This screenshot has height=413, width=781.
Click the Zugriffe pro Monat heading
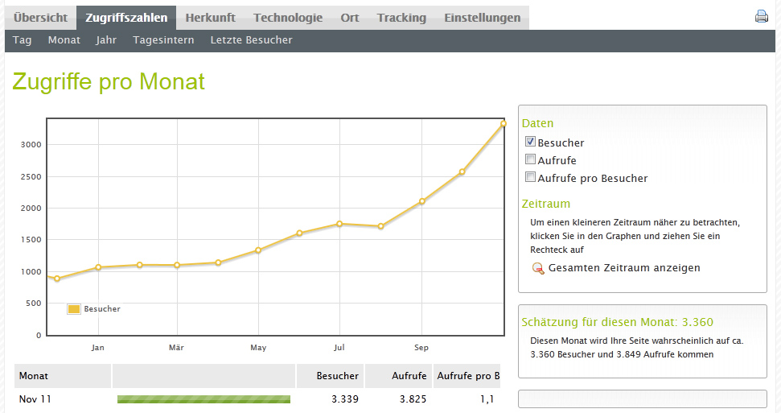pyautogui.click(x=109, y=82)
